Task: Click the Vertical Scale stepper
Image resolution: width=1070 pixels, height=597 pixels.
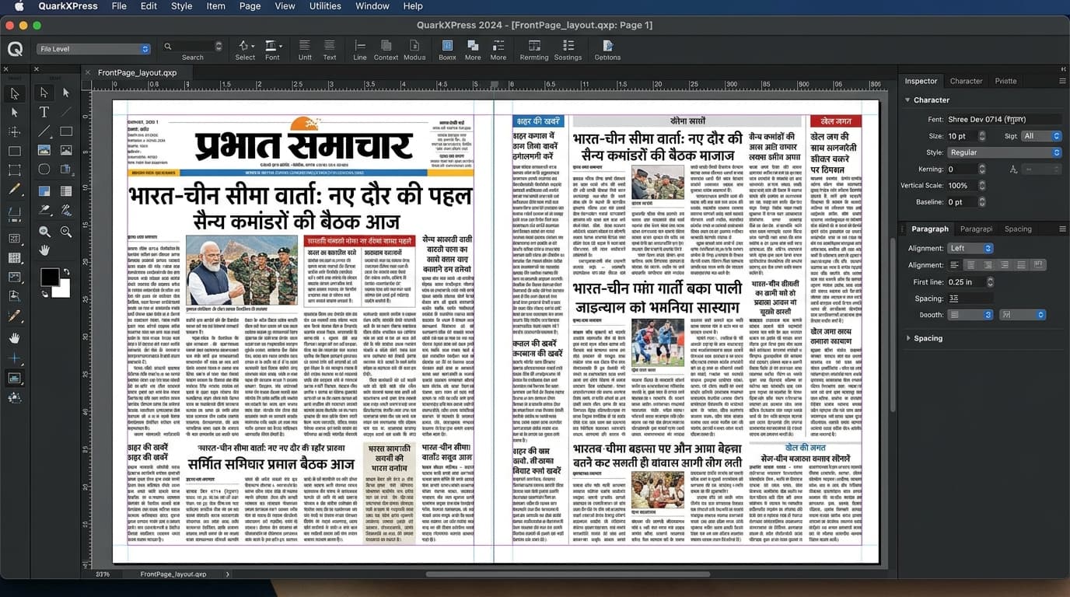Action: pos(981,185)
